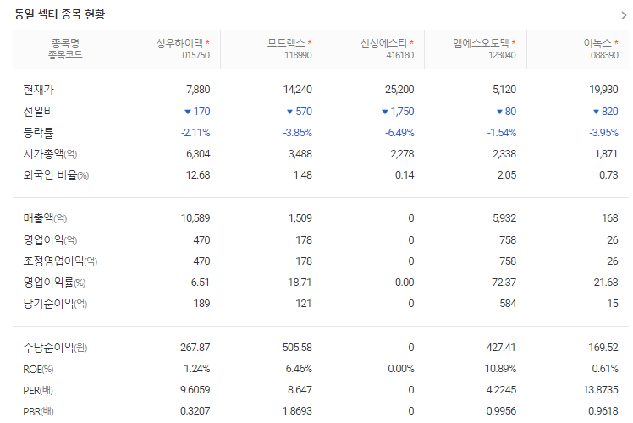Screen dimensions: 633x423
Task: Click market cap value 3,488
Action: pos(300,154)
